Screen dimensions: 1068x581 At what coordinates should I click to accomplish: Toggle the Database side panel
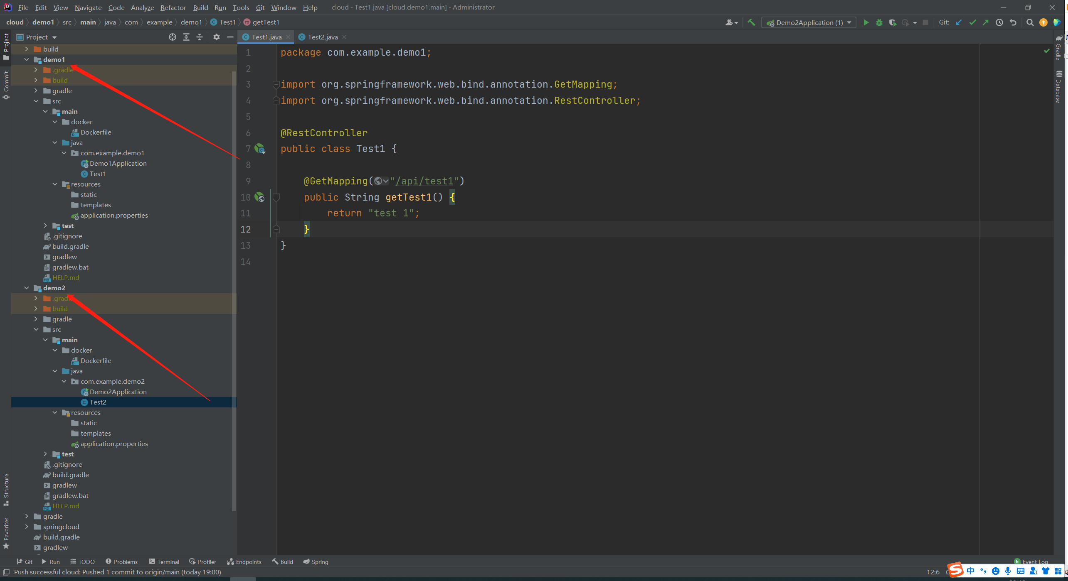pyautogui.click(x=1058, y=86)
